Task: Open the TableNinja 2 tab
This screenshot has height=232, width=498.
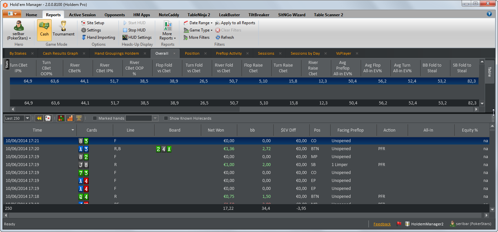Action: pos(199,15)
